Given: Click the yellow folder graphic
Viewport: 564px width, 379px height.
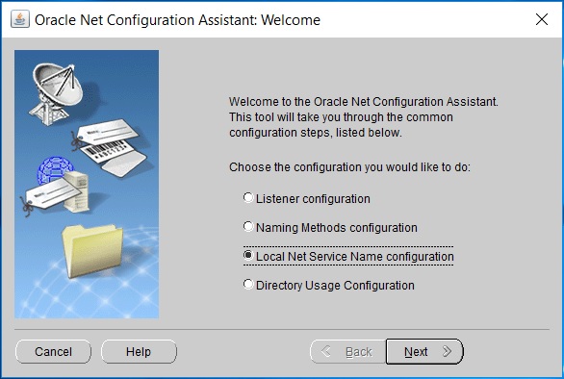Looking at the screenshot, I should click(92, 250).
